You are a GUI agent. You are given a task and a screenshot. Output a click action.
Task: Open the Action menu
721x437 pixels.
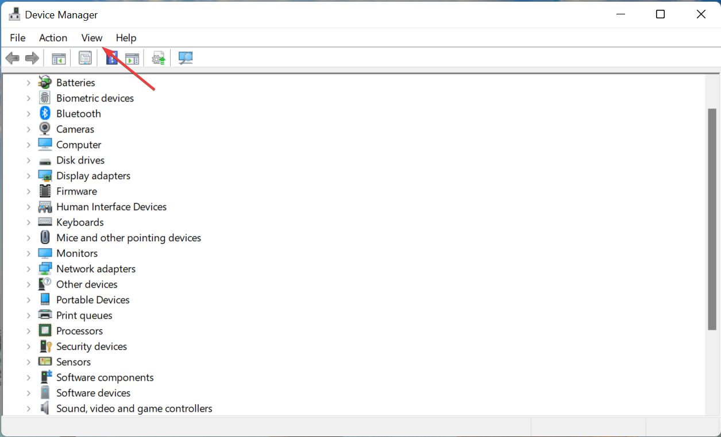(53, 38)
